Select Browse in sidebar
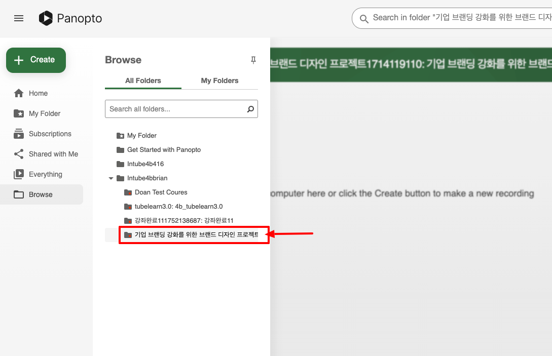The width and height of the screenshot is (552, 356). point(42,194)
